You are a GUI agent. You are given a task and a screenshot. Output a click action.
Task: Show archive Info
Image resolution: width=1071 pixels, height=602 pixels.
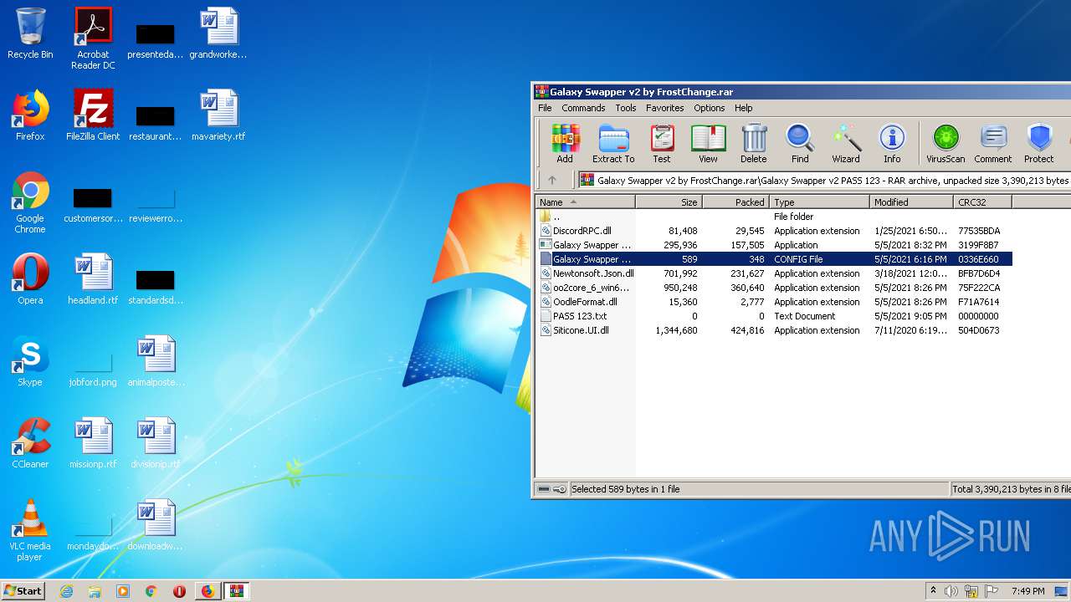[x=892, y=143]
